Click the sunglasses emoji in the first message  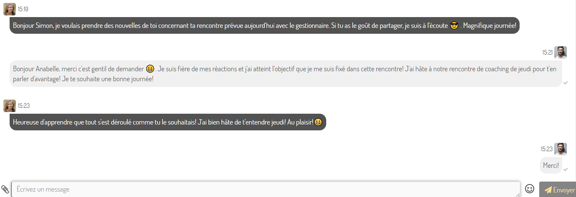coord(455,26)
